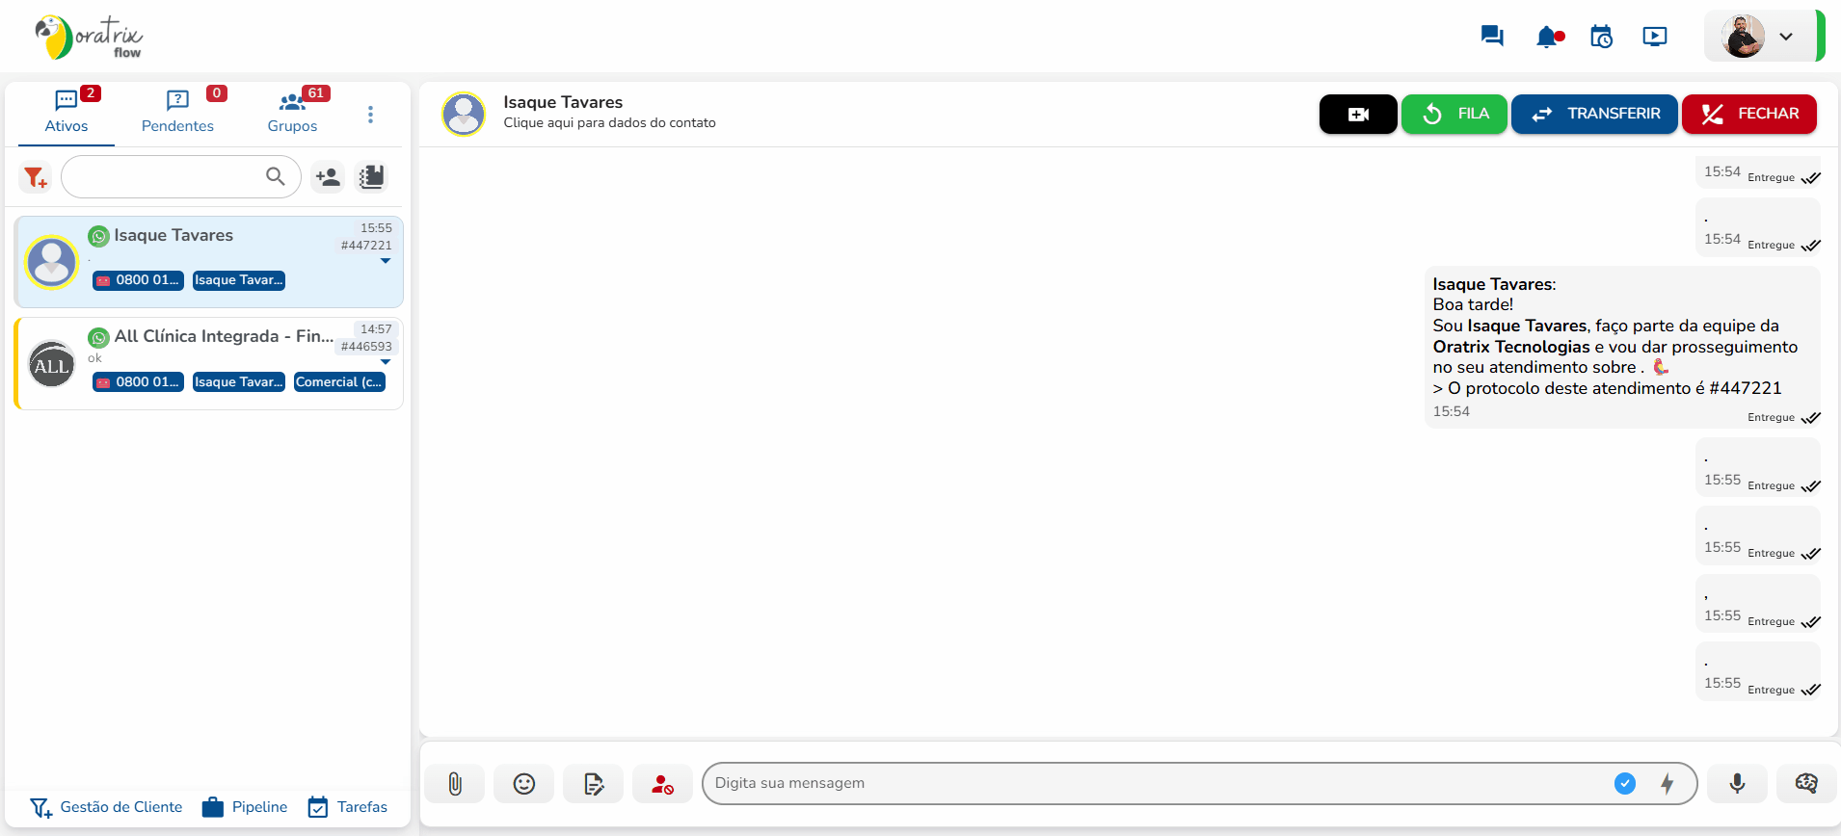1841x836 pixels.
Task: Open the contacts notebook icon
Action: (371, 177)
